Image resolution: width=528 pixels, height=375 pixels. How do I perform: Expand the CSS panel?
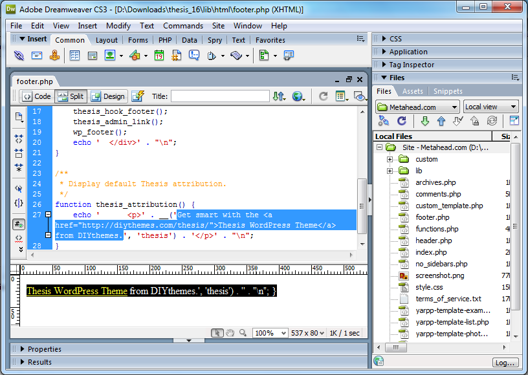[384, 39]
